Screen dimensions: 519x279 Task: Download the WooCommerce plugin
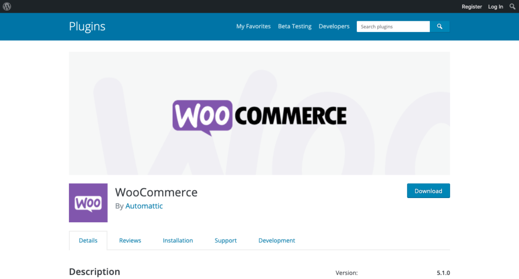(x=428, y=191)
